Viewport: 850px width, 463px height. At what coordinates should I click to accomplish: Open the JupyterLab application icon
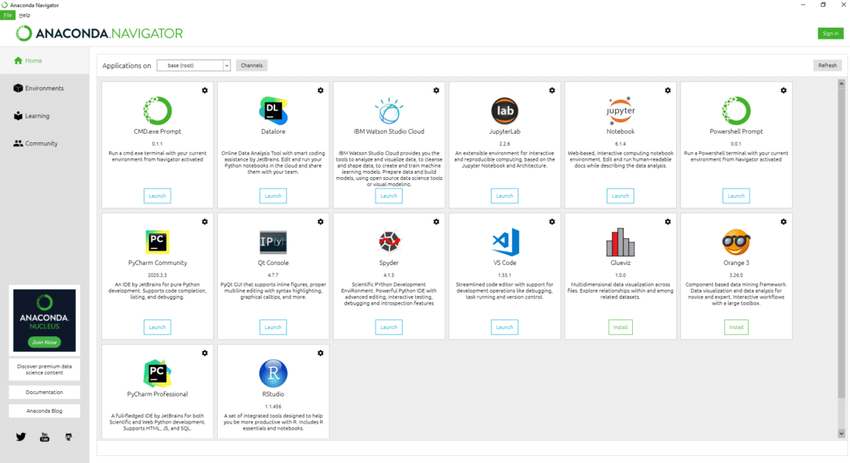504,110
